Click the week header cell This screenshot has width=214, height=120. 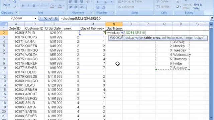pos(71,28)
